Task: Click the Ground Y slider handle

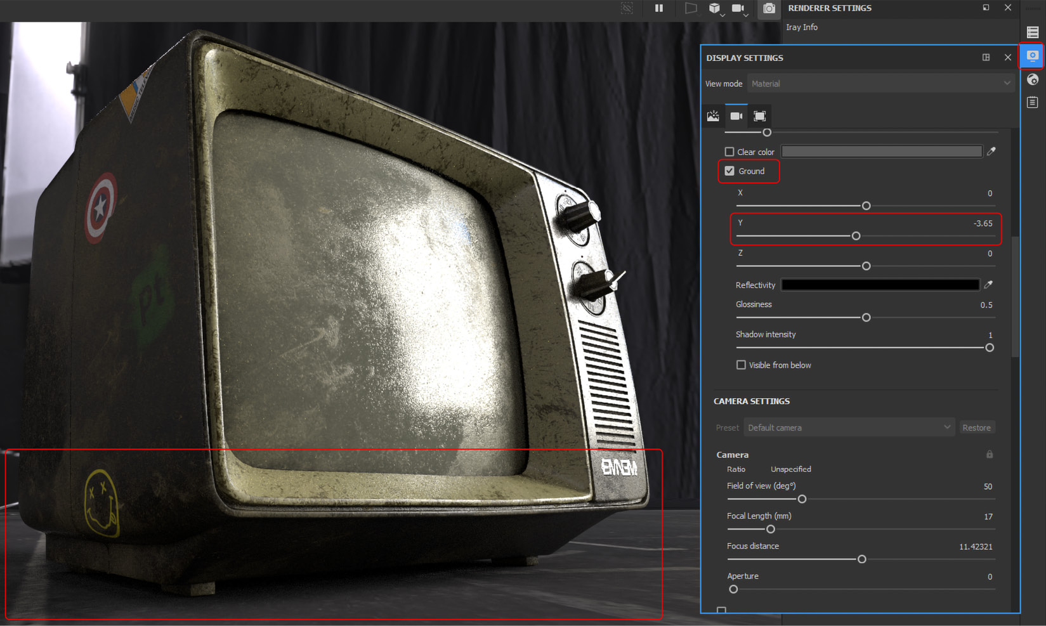Action: [x=856, y=235]
